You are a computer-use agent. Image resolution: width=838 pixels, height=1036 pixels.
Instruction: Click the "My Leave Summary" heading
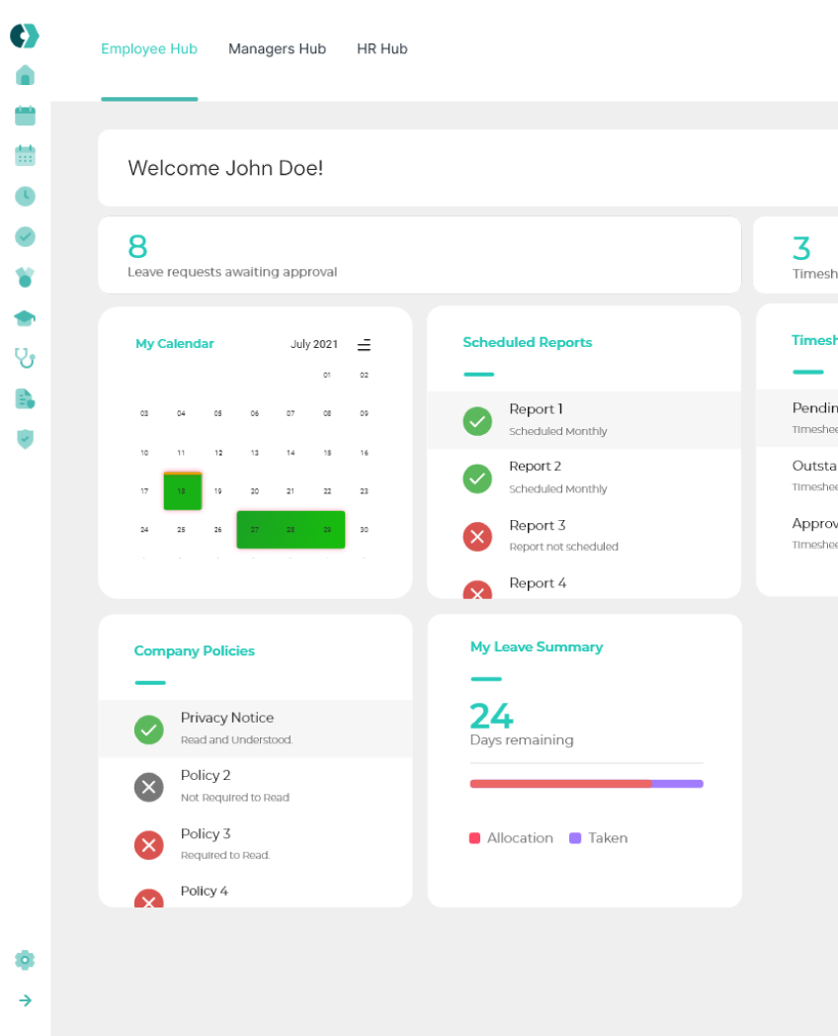tap(537, 647)
